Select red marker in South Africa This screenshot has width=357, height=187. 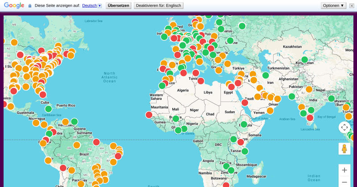point(226,184)
